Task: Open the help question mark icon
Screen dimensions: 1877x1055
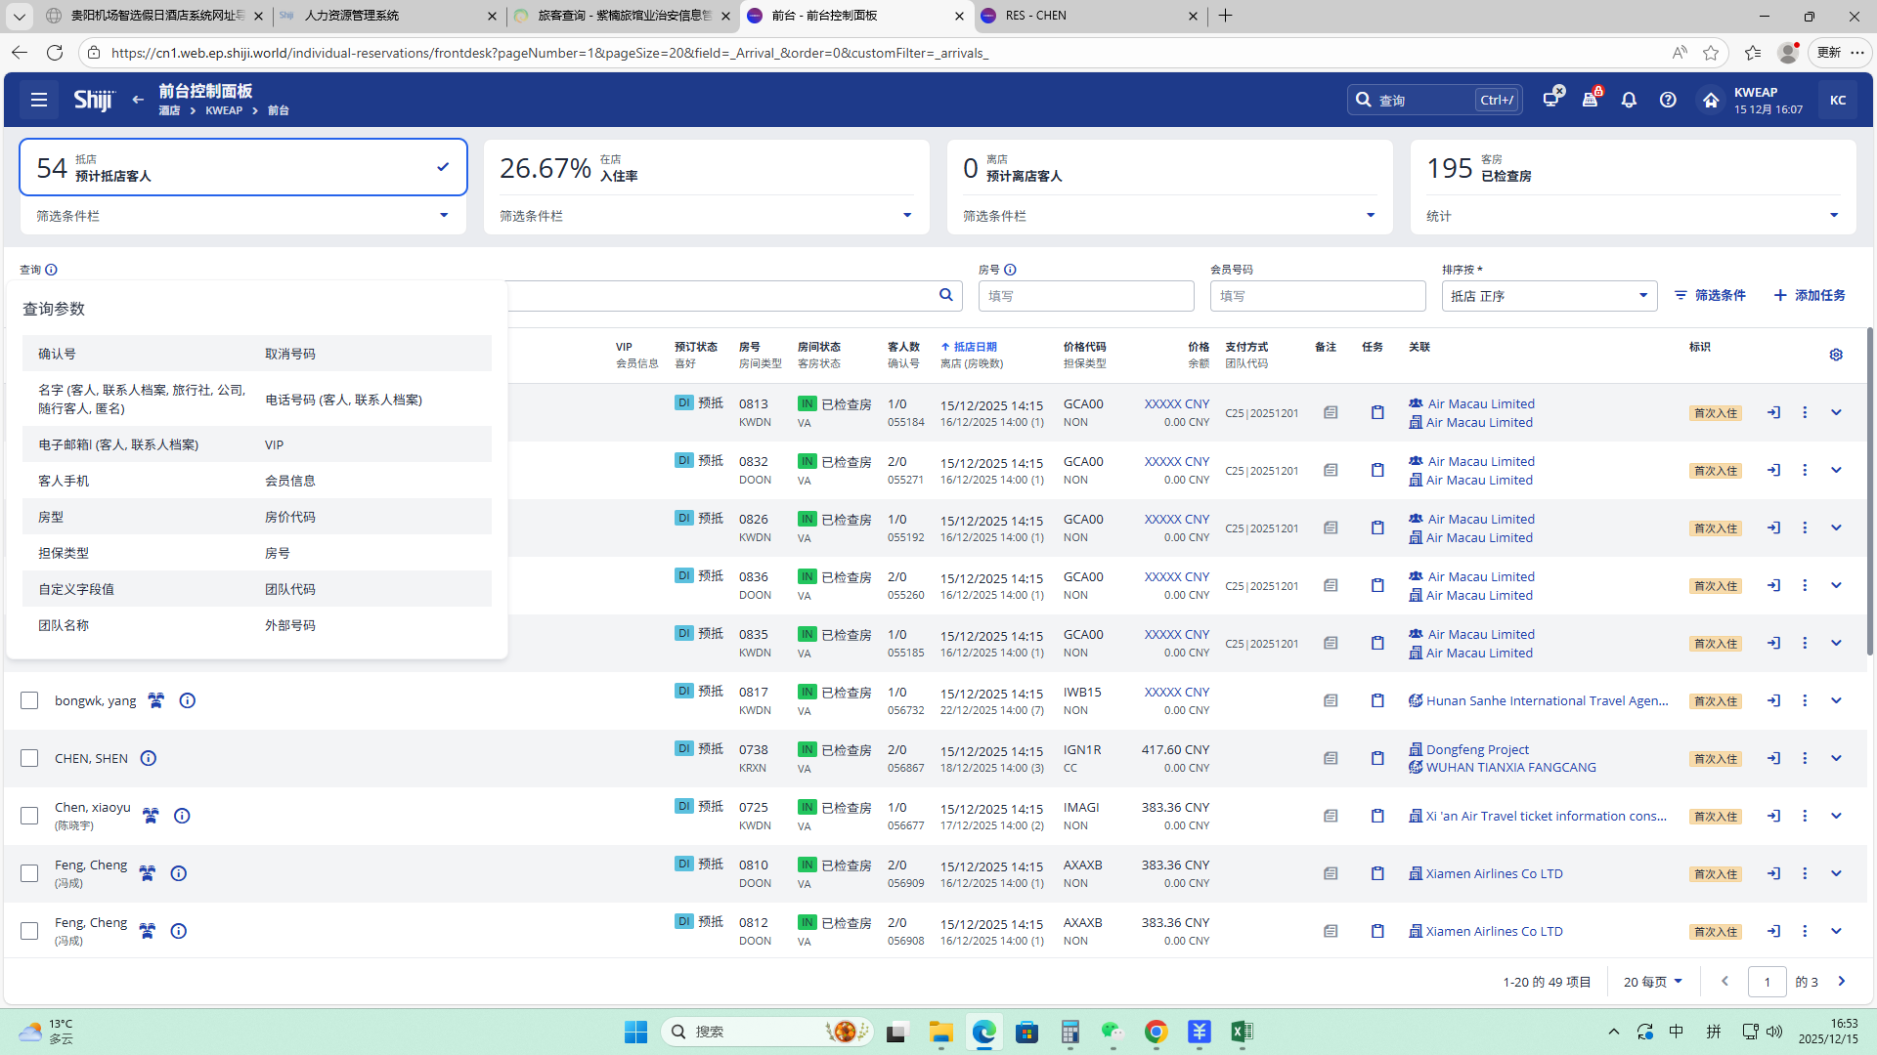Action: pyautogui.click(x=1668, y=100)
